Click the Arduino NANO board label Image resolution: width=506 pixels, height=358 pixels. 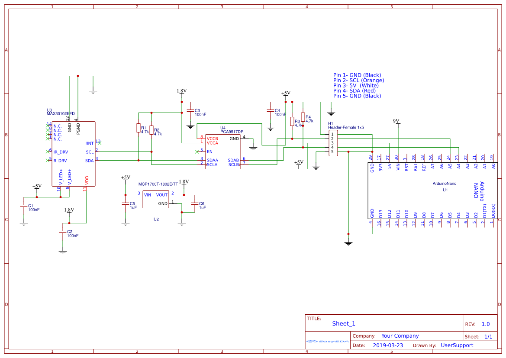[x=479, y=191]
